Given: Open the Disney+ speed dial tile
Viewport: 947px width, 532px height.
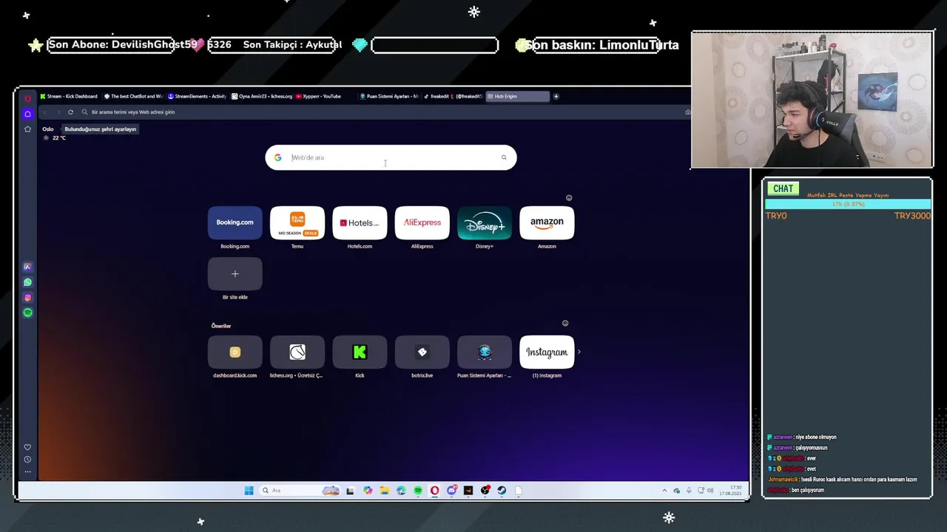Looking at the screenshot, I should pos(485,223).
